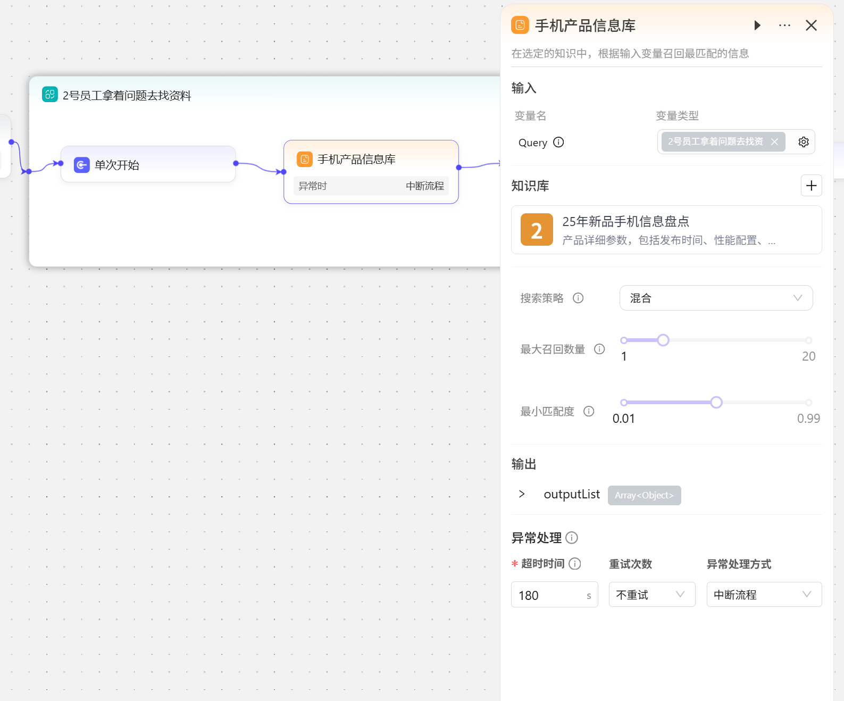Show info tooltip for 搜索策略
The height and width of the screenshot is (701, 844).
coord(578,298)
